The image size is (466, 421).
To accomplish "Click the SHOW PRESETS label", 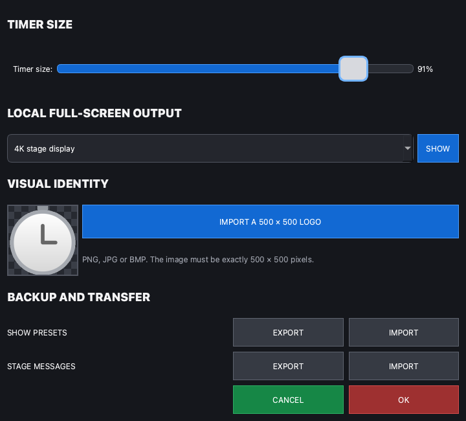I will click(x=37, y=332).
